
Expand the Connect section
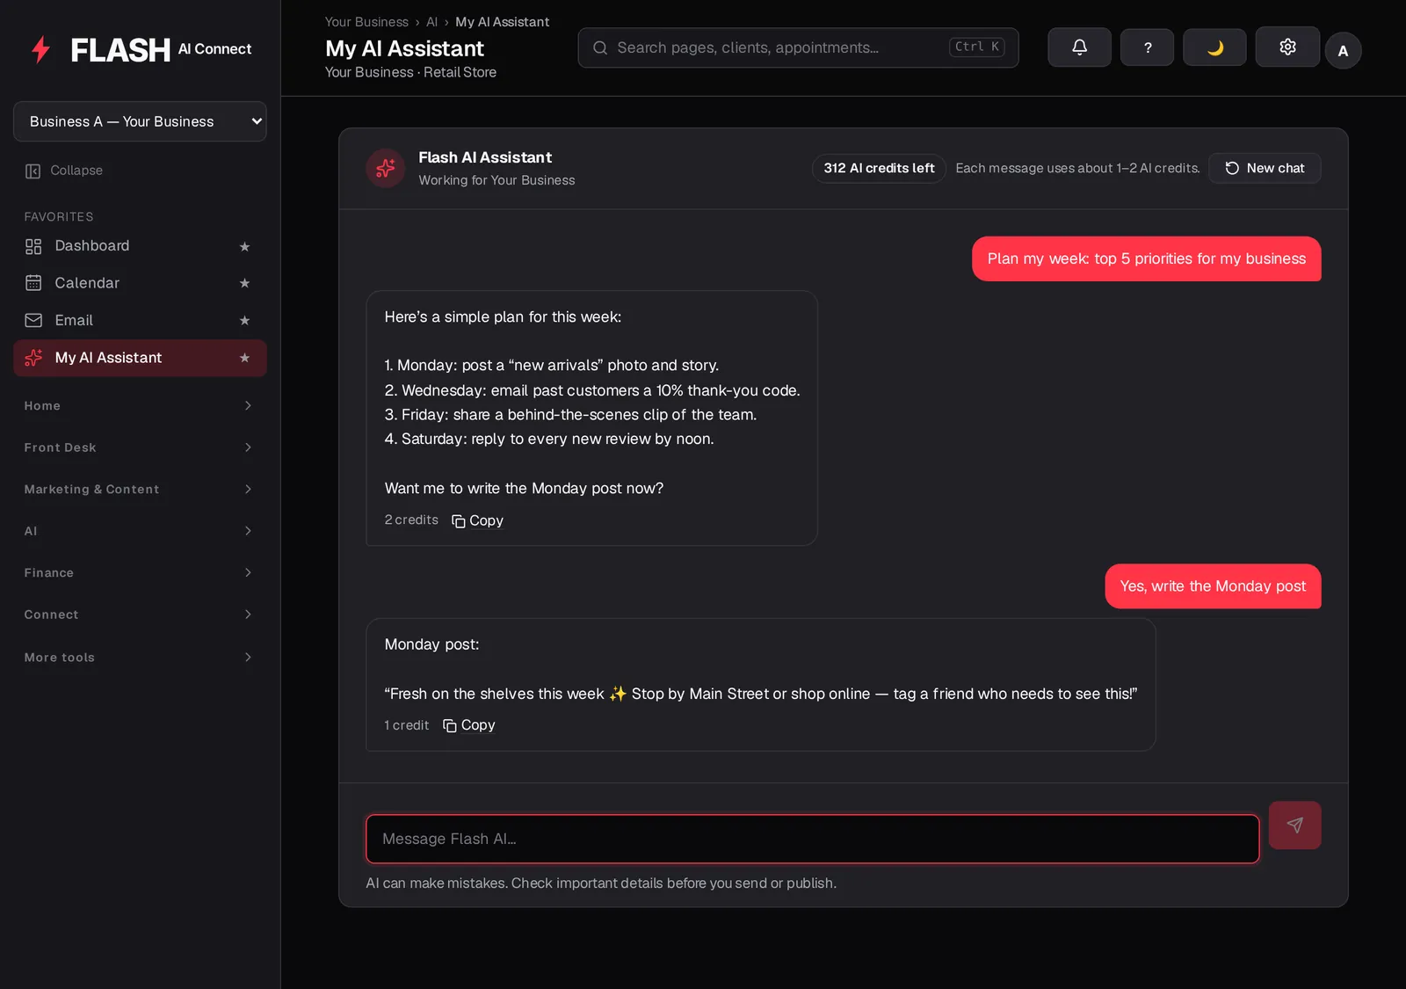140,614
